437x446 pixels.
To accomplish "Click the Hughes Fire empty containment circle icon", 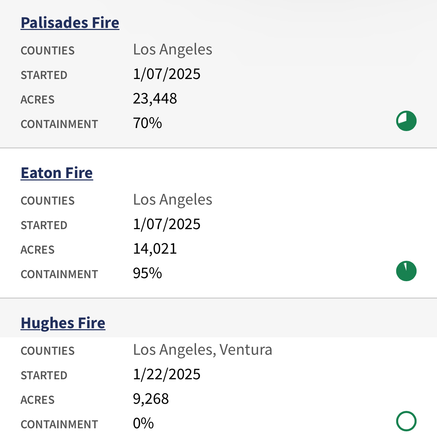I will coord(406,421).
